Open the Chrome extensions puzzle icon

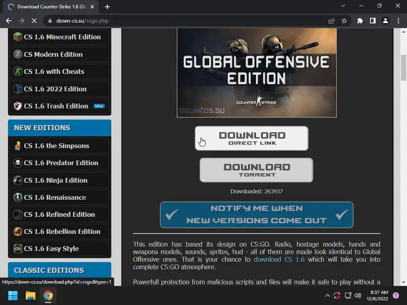[x=360, y=21]
